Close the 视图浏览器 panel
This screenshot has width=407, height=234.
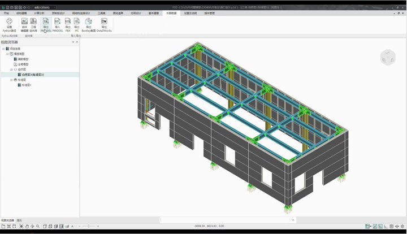coord(76,42)
